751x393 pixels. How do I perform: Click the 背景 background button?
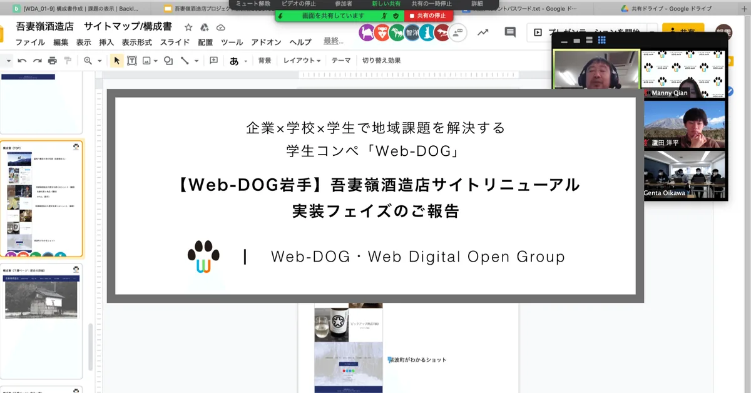tap(265, 61)
